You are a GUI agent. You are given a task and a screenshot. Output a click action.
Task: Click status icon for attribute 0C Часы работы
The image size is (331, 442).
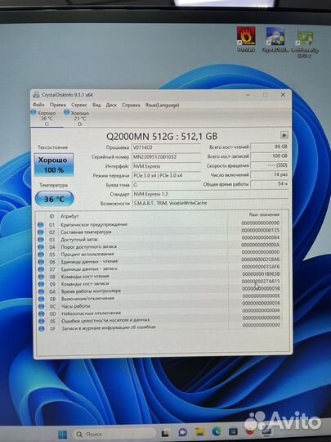pos(42,306)
